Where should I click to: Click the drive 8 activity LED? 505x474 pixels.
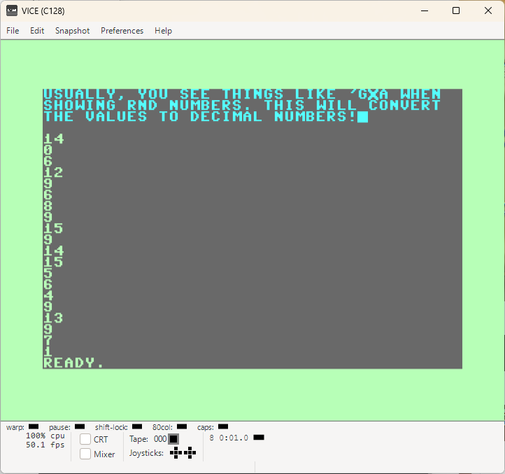pos(259,437)
